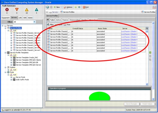
Task: Expand Service Template SPECjAS-DB node
Action: click(x=11, y=63)
